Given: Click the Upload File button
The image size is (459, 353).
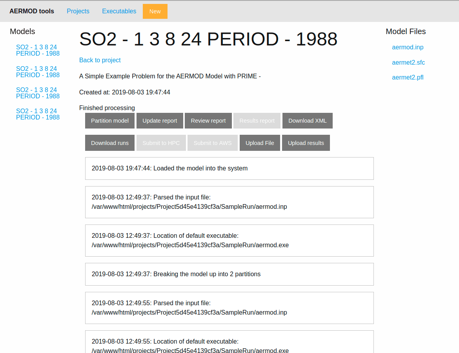Looking at the screenshot, I should point(260,143).
